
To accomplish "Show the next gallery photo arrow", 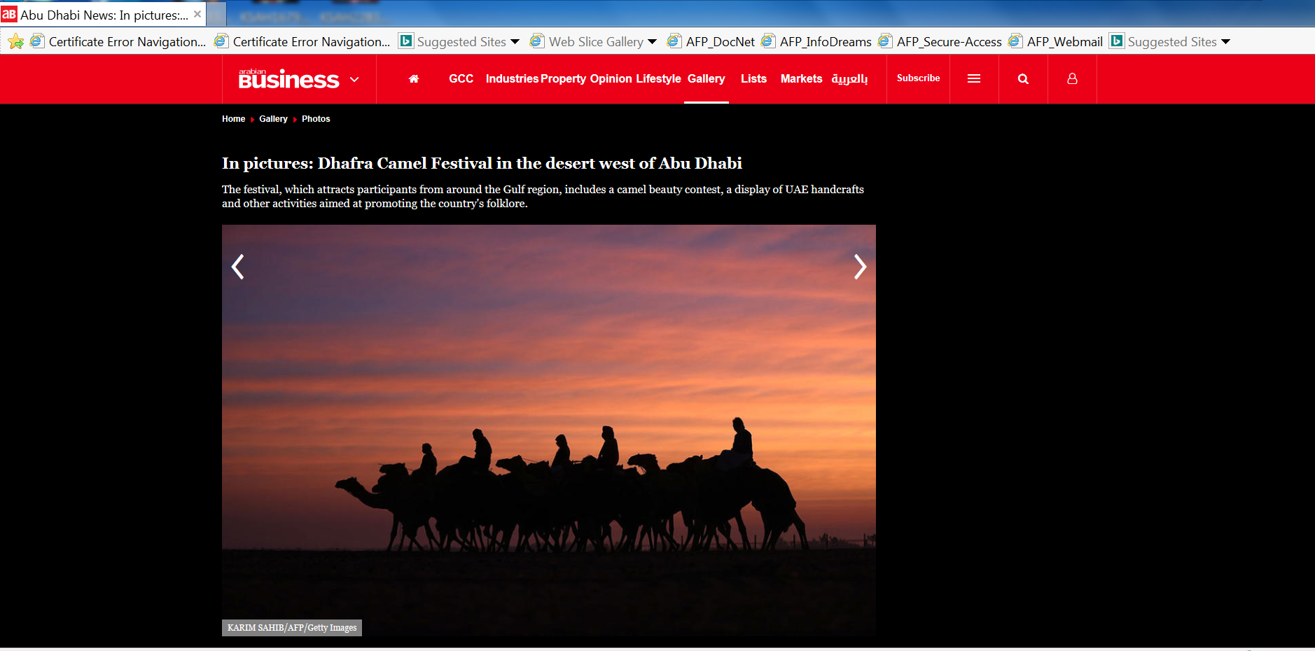I will [x=860, y=267].
